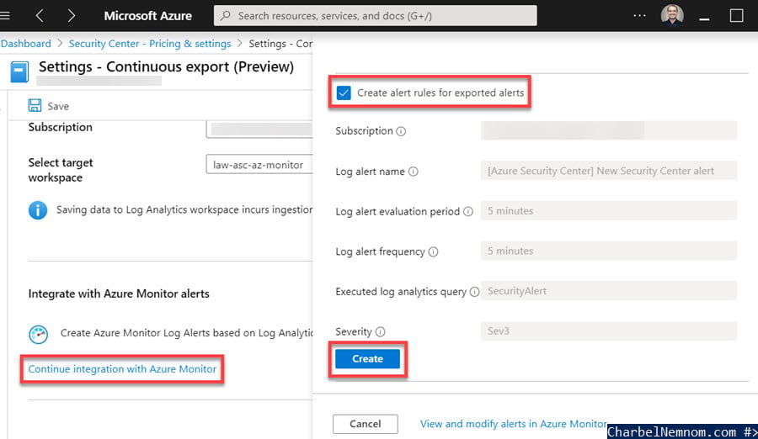
Task: Show info tooltip for Executed log analytics query
Action: [x=474, y=292]
